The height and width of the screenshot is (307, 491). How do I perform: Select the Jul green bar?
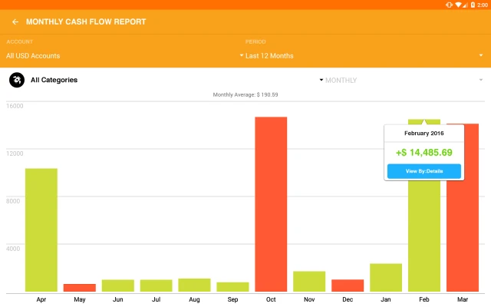point(156,286)
